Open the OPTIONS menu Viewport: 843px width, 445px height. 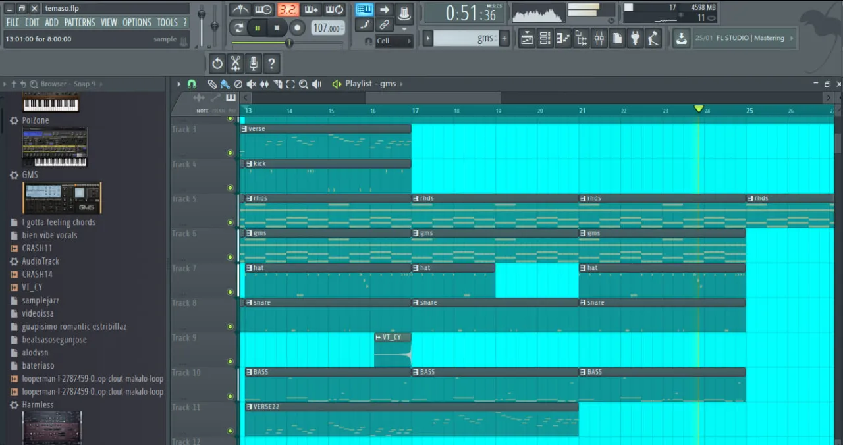pos(137,22)
